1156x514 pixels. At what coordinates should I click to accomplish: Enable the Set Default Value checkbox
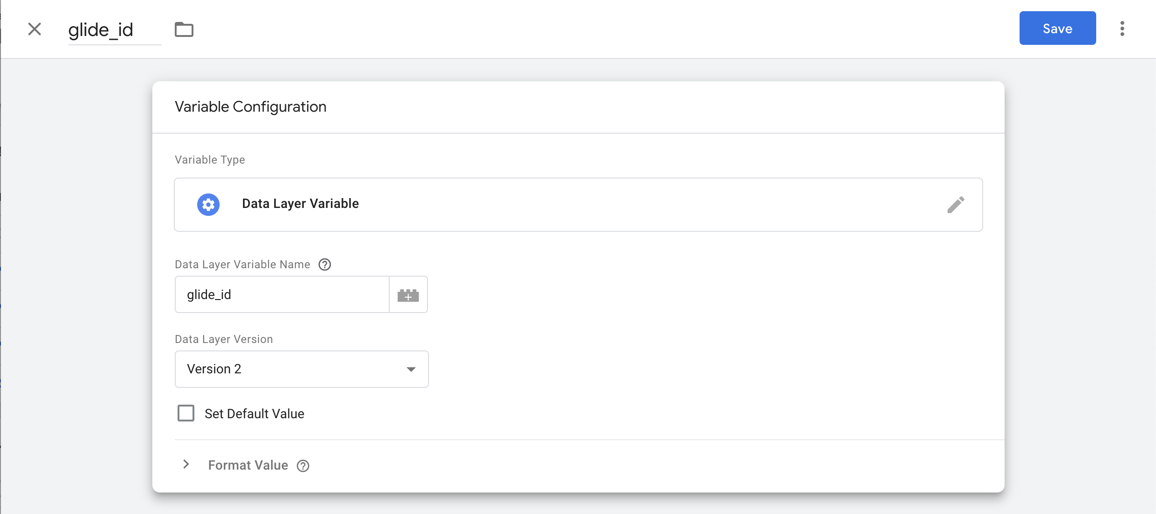point(186,414)
